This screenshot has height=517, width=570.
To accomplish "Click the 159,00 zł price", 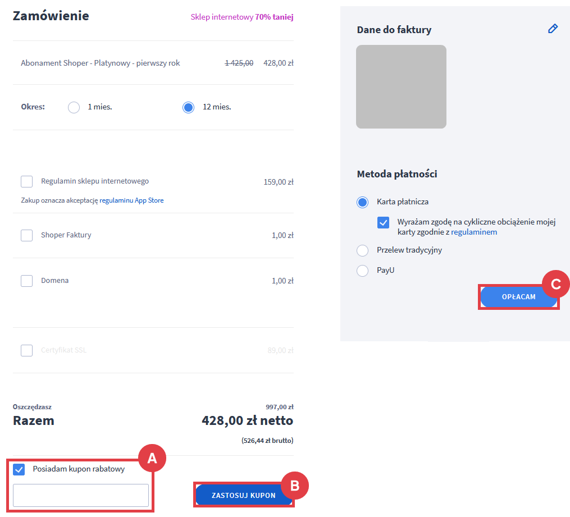I will click(279, 182).
